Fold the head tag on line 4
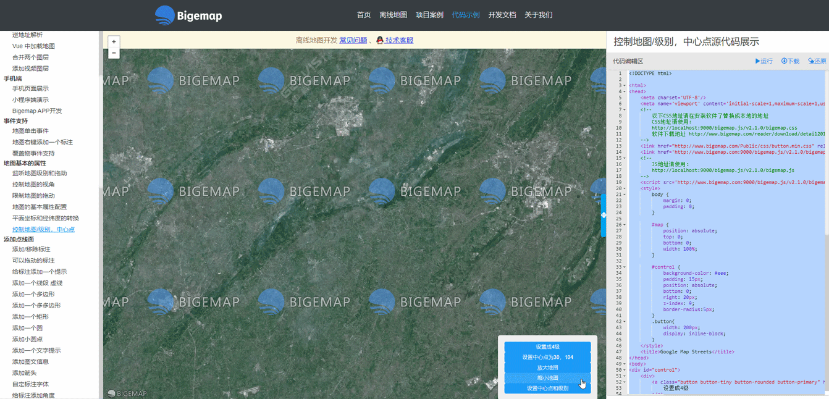829x399 pixels. tap(625, 91)
